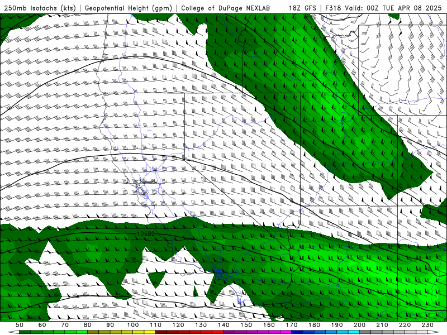The width and height of the screenshot is (447, 335).
Task: Click the 170 knot legend label
Action: 291,325
